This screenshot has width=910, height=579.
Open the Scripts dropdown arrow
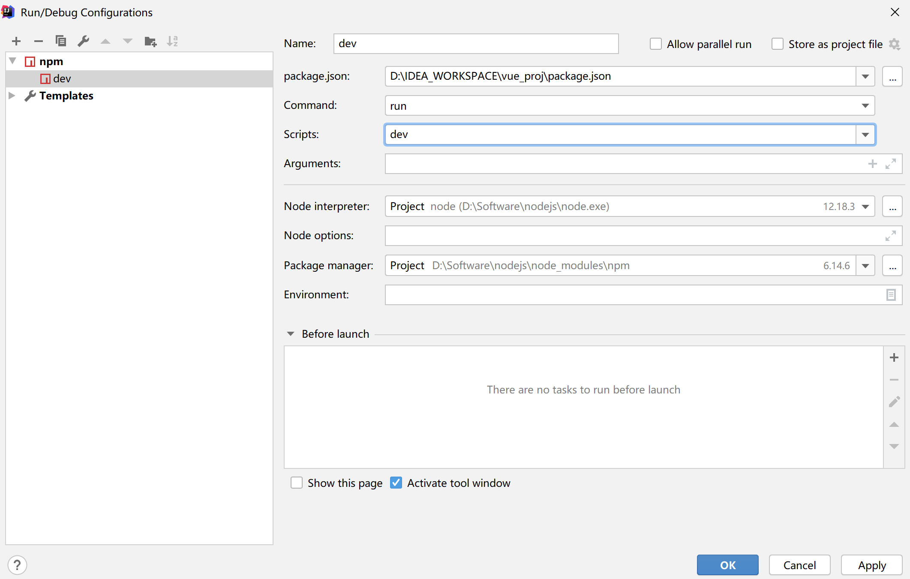click(x=865, y=135)
